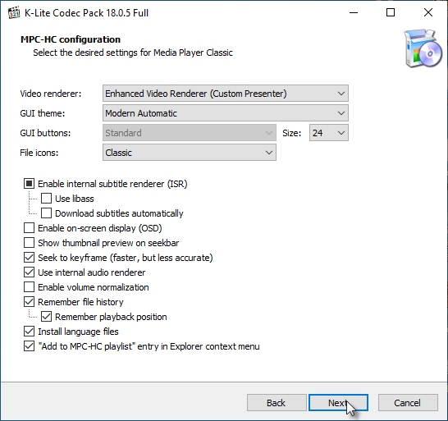Click the installer box-and-disc image

(423, 48)
